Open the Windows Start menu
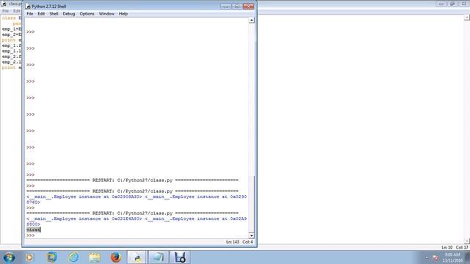The height and width of the screenshot is (264, 470). coord(9,257)
